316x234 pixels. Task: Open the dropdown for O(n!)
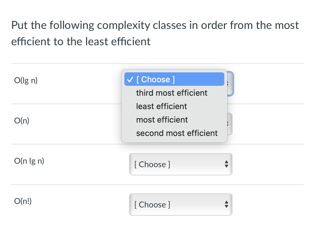[180, 204]
